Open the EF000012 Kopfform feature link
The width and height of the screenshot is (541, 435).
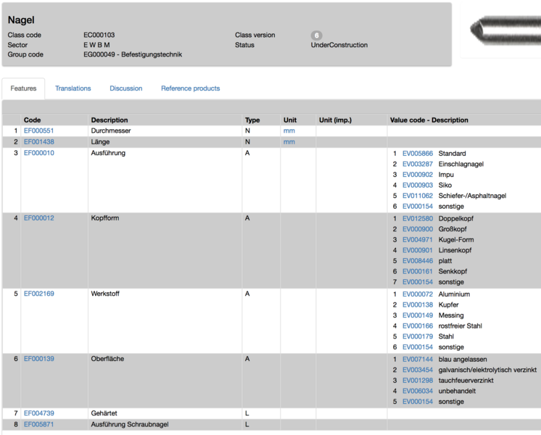click(38, 218)
